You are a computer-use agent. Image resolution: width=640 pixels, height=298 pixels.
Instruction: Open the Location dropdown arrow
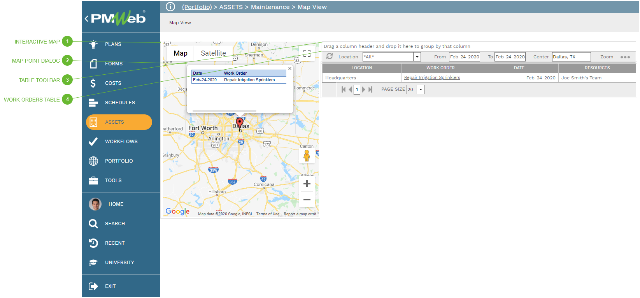(x=417, y=57)
